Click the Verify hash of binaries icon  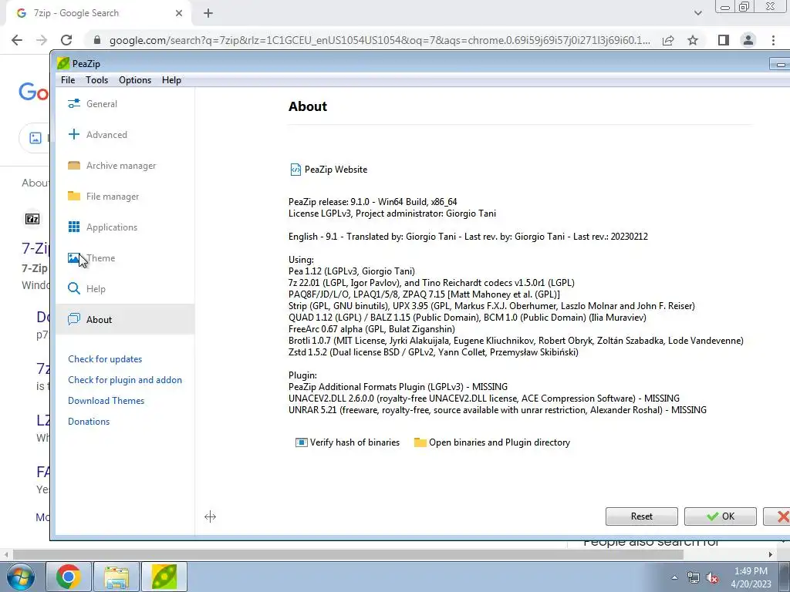[302, 442]
